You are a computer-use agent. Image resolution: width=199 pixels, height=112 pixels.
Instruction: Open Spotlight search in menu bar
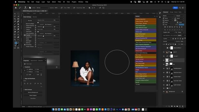click(165, 2)
